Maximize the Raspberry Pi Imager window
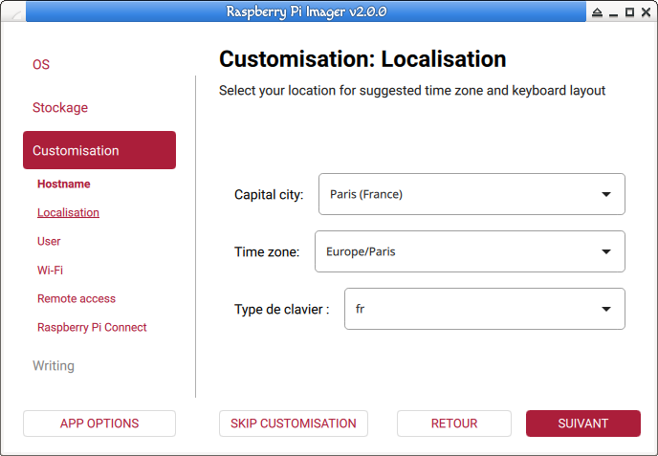This screenshot has height=456, width=658. point(629,12)
